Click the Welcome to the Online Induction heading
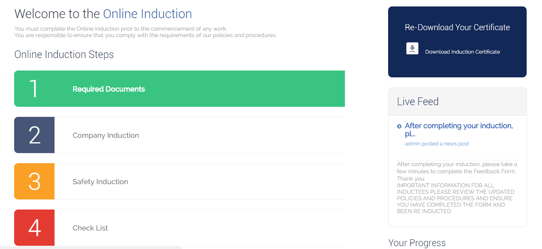The width and height of the screenshot is (542, 249). 103,14
